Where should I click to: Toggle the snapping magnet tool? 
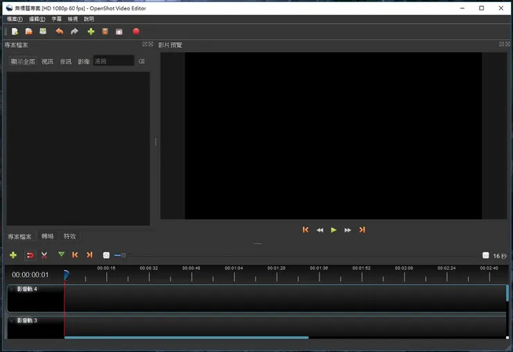pyautogui.click(x=30, y=255)
